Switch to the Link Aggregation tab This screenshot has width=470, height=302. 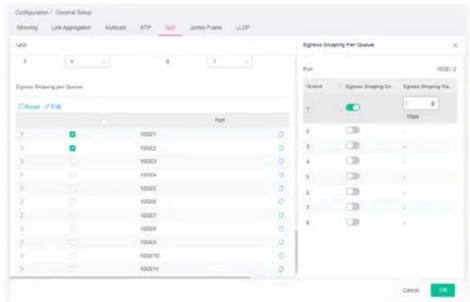click(x=71, y=28)
